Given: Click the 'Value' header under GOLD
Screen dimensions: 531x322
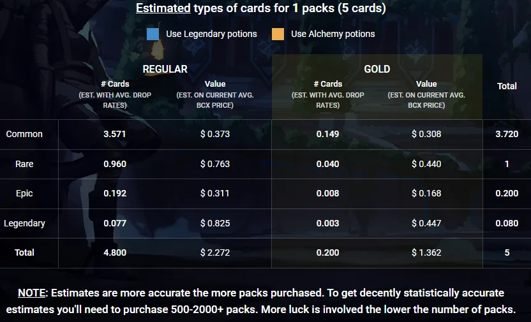Looking at the screenshot, I should click(426, 84).
